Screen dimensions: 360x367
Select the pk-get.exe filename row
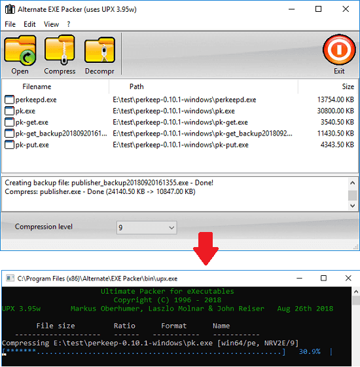(x=32, y=122)
